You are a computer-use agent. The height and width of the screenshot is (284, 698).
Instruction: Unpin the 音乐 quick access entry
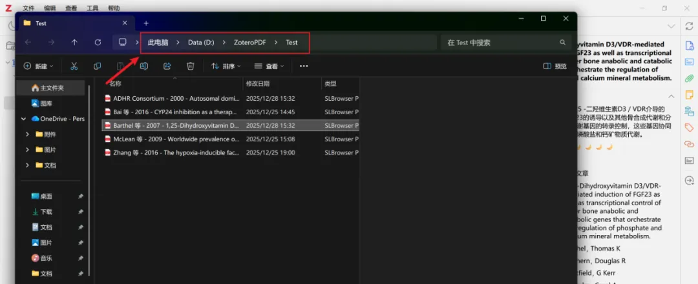[81, 258]
